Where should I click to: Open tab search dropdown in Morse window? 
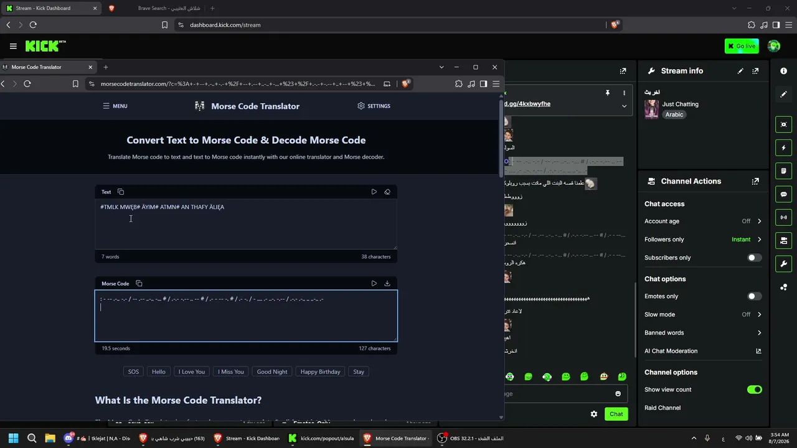pos(441,67)
